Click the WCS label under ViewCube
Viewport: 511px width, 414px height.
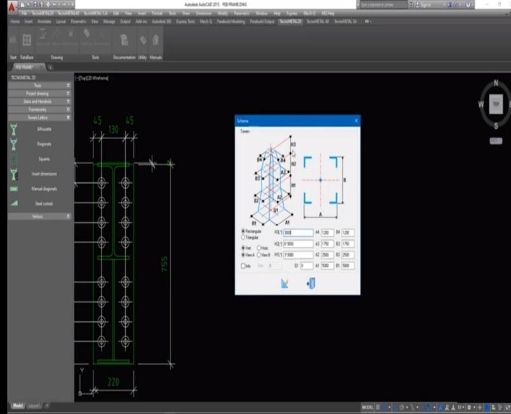pyautogui.click(x=496, y=141)
